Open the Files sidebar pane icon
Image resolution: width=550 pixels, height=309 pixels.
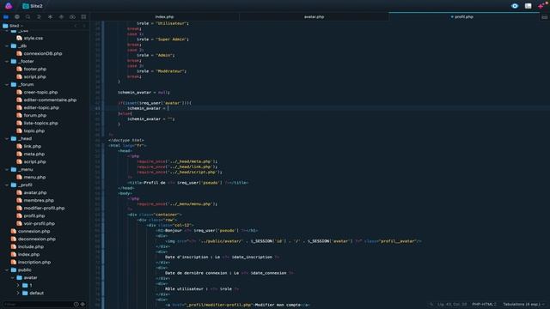tap(6, 17)
